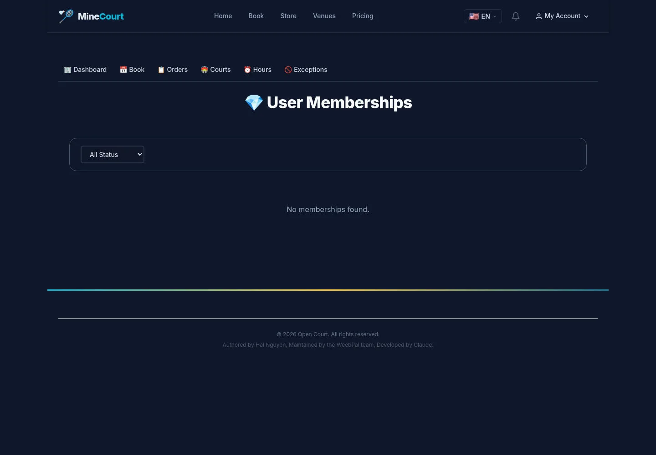
Task: Click the stadium icon beside Courts
Action: point(205,70)
